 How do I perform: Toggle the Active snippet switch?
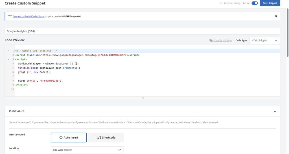click(255, 3)
